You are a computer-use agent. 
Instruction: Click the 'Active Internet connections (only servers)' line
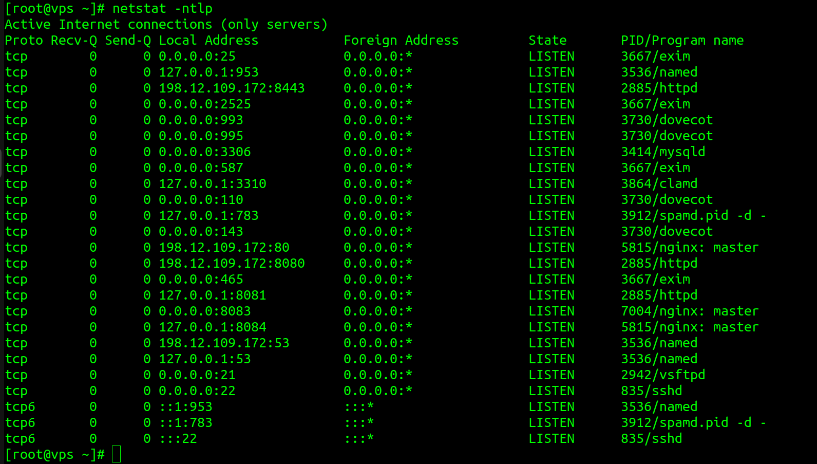point(166,25)
